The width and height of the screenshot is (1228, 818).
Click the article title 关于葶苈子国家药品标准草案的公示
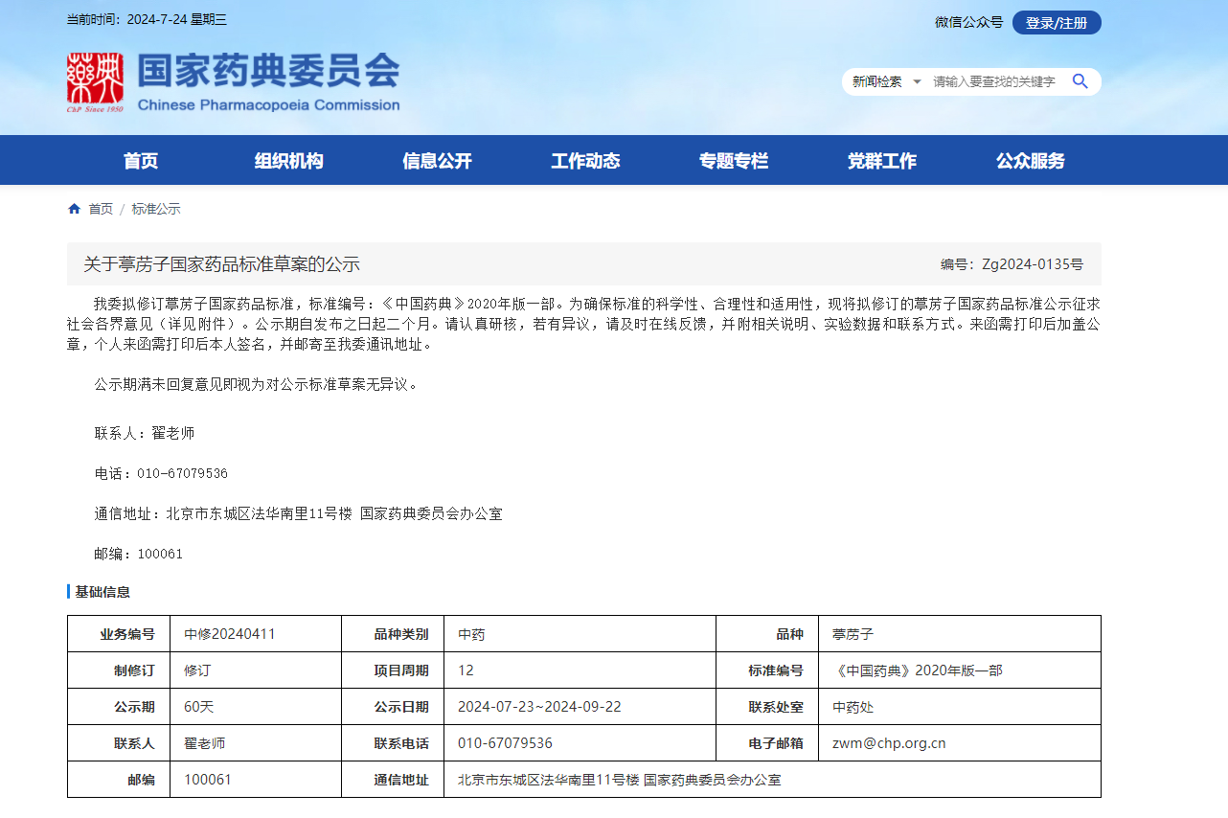tap(221, 264)
